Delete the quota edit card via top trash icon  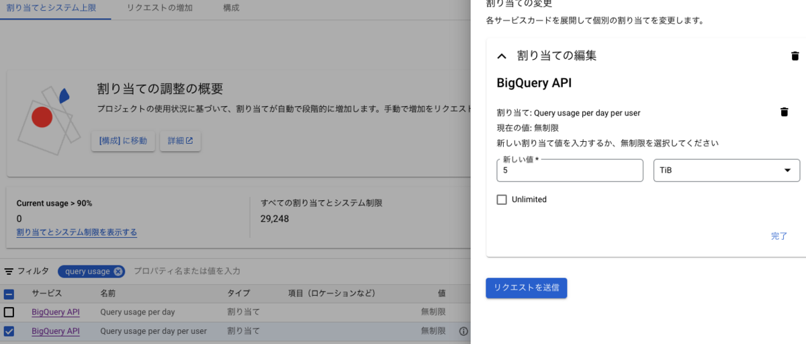point(795,56)
